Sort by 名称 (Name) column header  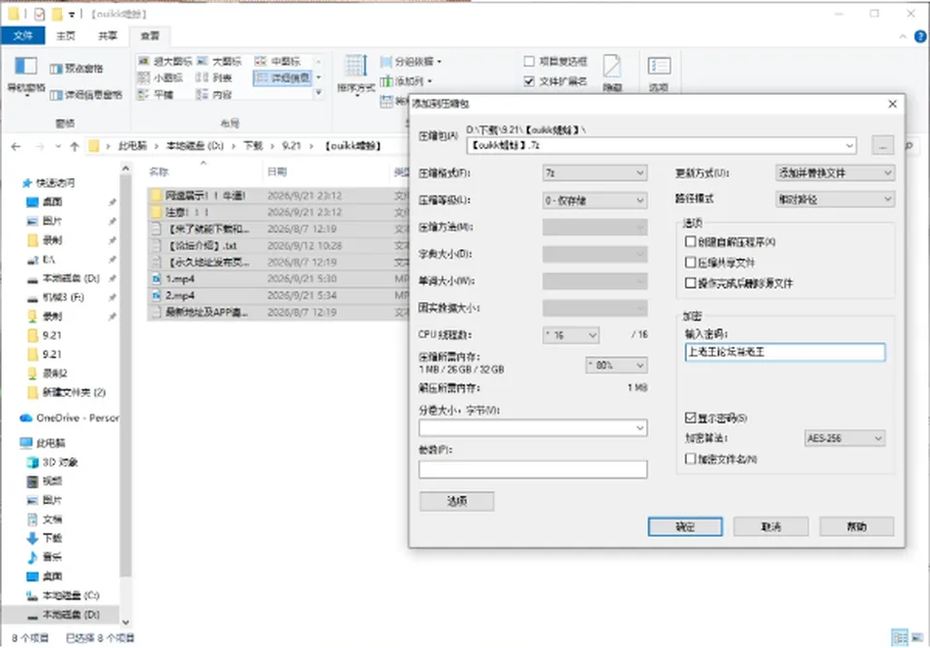159,172
